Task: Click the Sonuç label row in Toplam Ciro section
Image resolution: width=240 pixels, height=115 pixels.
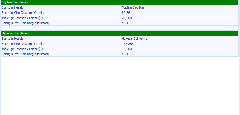Action: (x=25, y=23)
